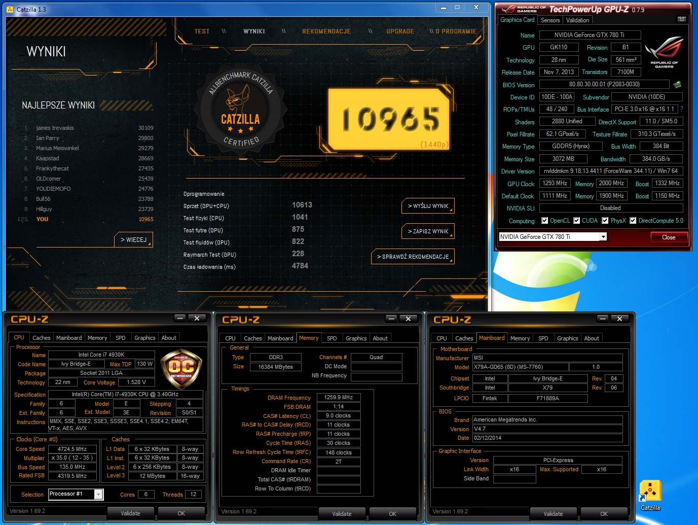Click the Raymarch Test (GPU) result 228

[x=298, y=254]
